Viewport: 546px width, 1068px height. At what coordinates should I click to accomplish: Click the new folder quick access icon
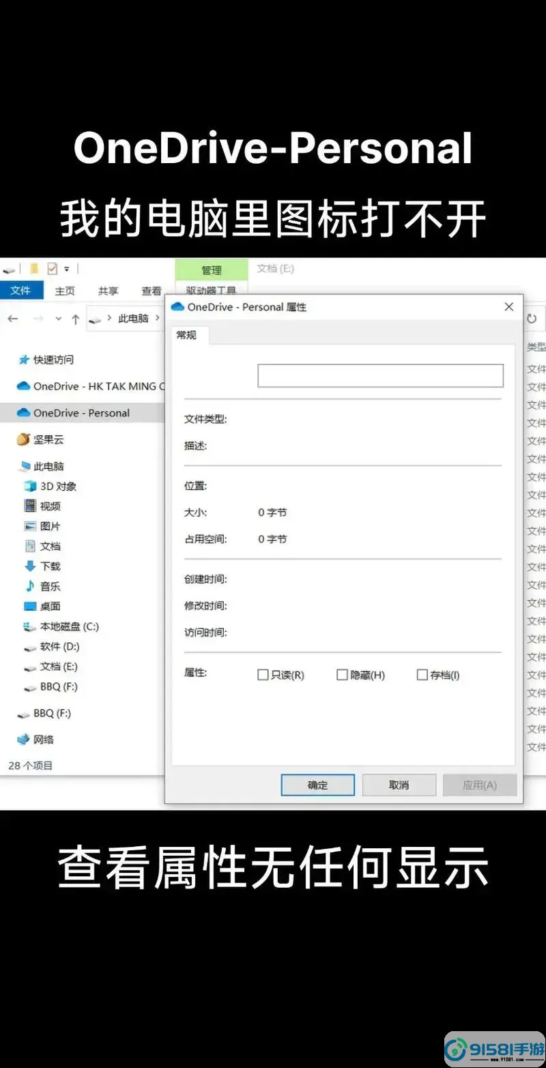point(34,268)
